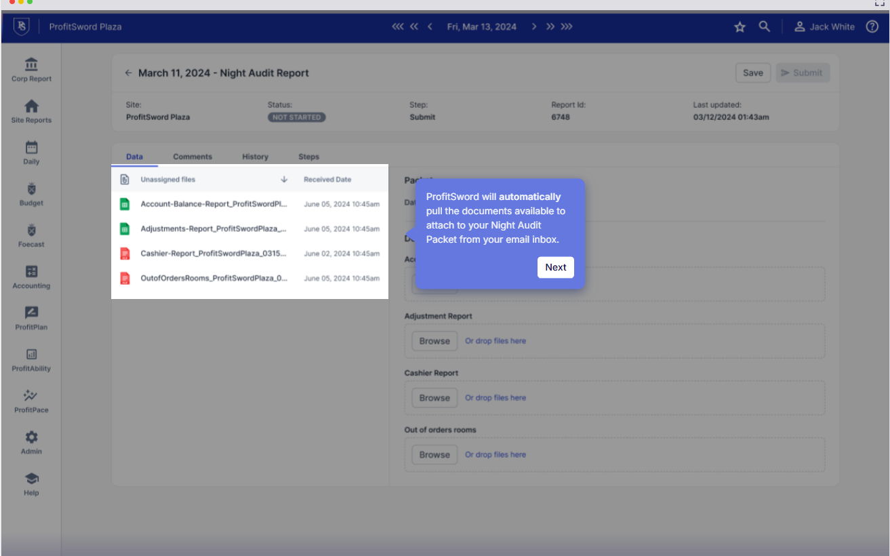Click the back arrow beside report title

[x=128, y=73]
